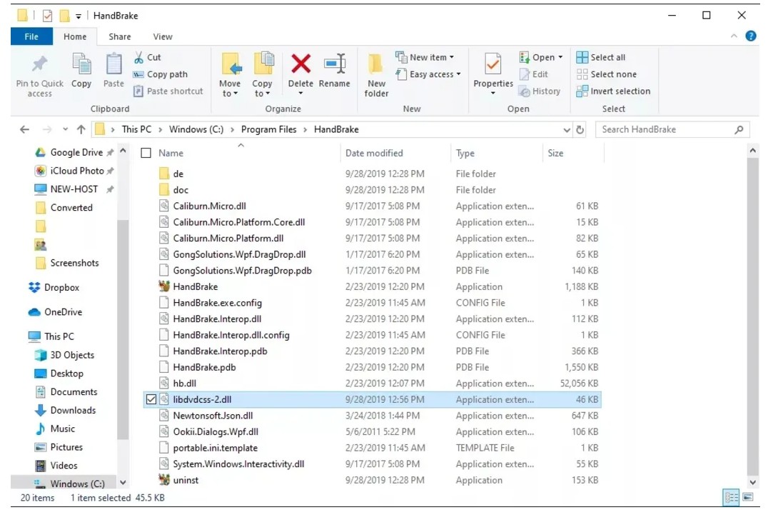Switch to the View ribbon tab
Viewport: 773px width, 510px height.
coord(162,36)
